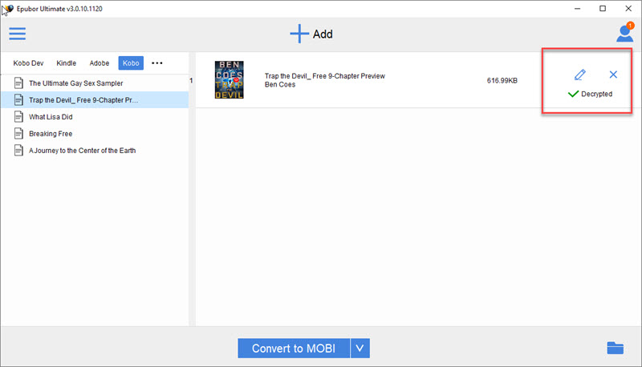Viewport: 642px width, 367px height.
Task: Click the Trap the Devil cover thumbnail
Action: click(x=230, y=79)
